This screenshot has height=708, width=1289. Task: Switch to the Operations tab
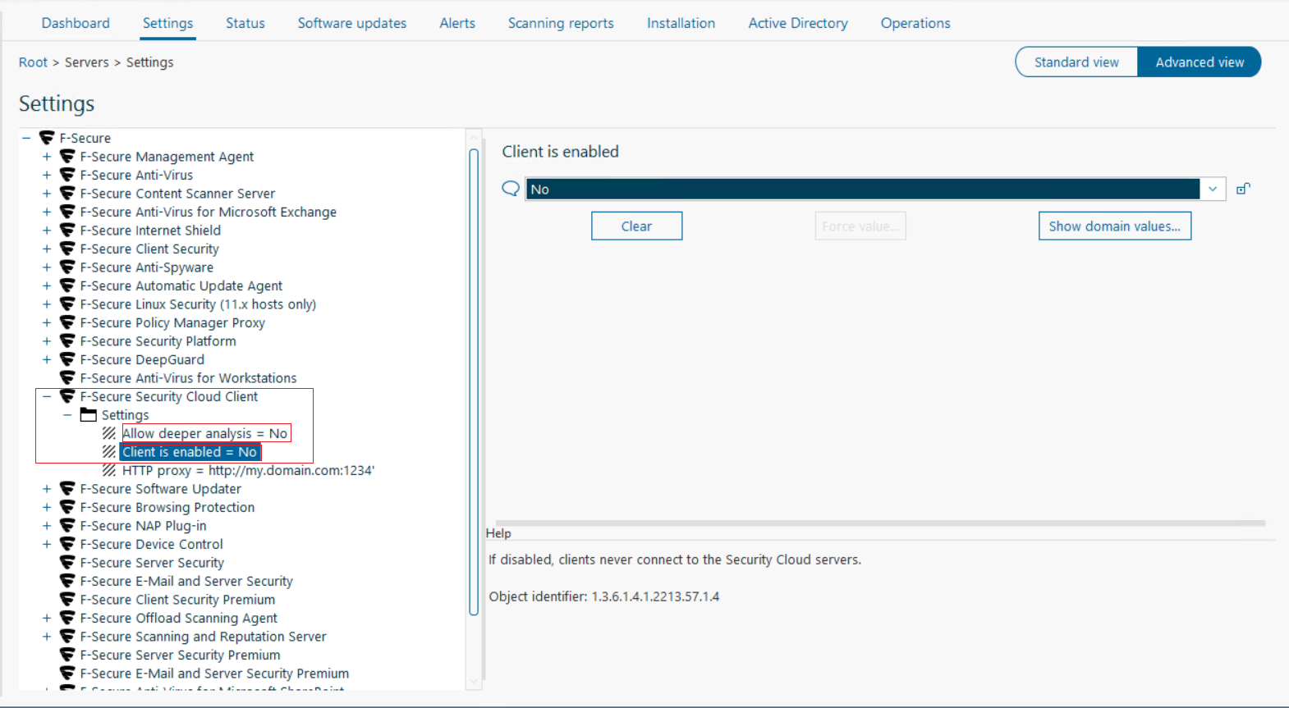tap(915, 23)
